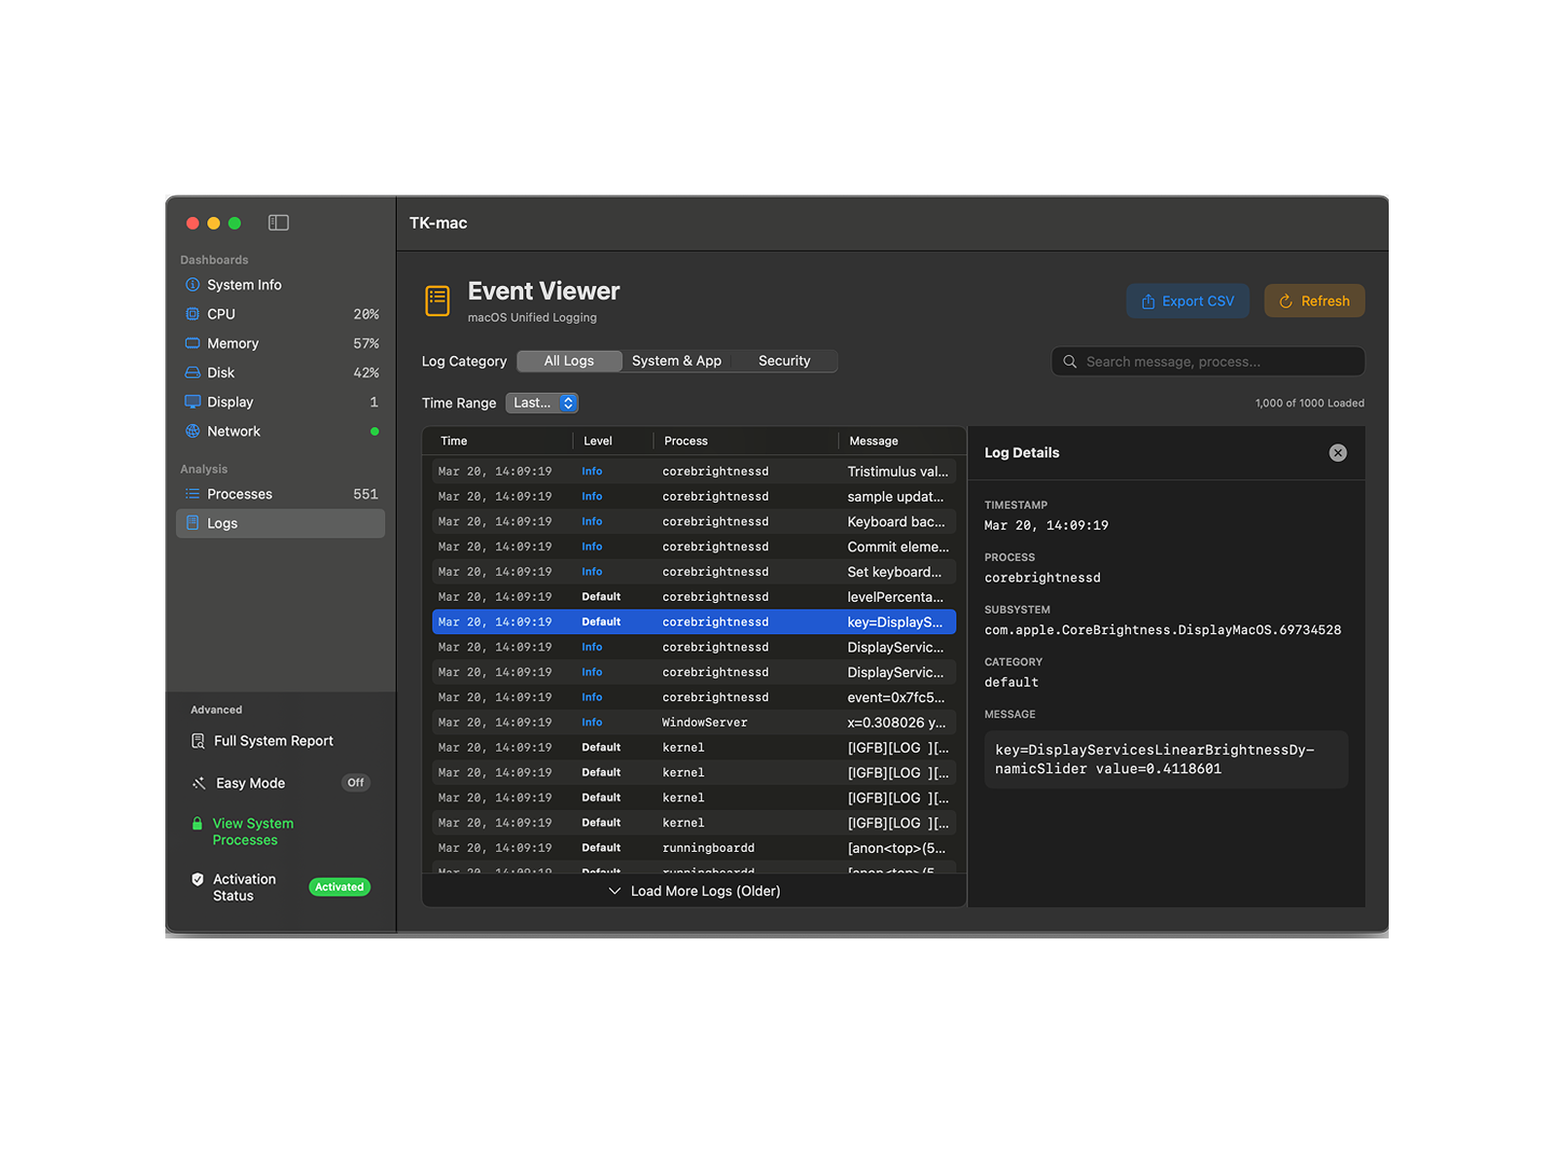Select the 'Commit eleme...' log row
The image size is (1556, 1167).
pyautogui.click(x=694, y=548)
